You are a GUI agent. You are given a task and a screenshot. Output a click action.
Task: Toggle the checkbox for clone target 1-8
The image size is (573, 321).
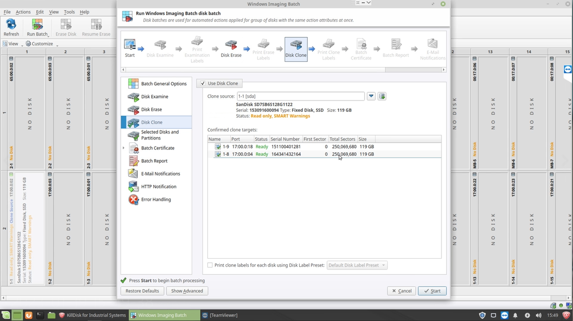[x=218, y=154]
